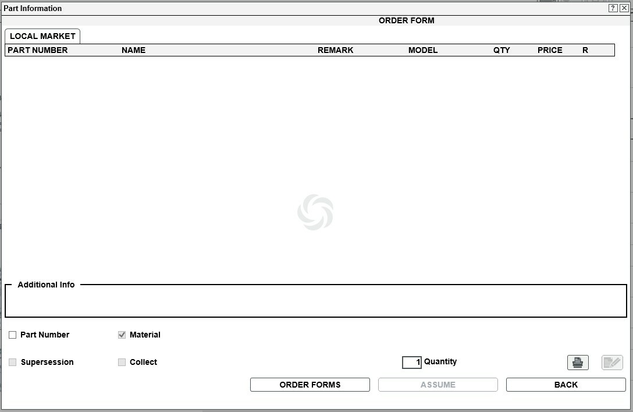Click the R column header
This screenshot has height=412, width=633.
pyautogui.click(x=585, y=50)
